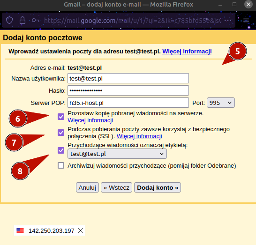The width and height of the screenshot is (256, 245).
Task: Dismiss the 142.250.203.197 IP badge with X
Action: pos(81,230)
